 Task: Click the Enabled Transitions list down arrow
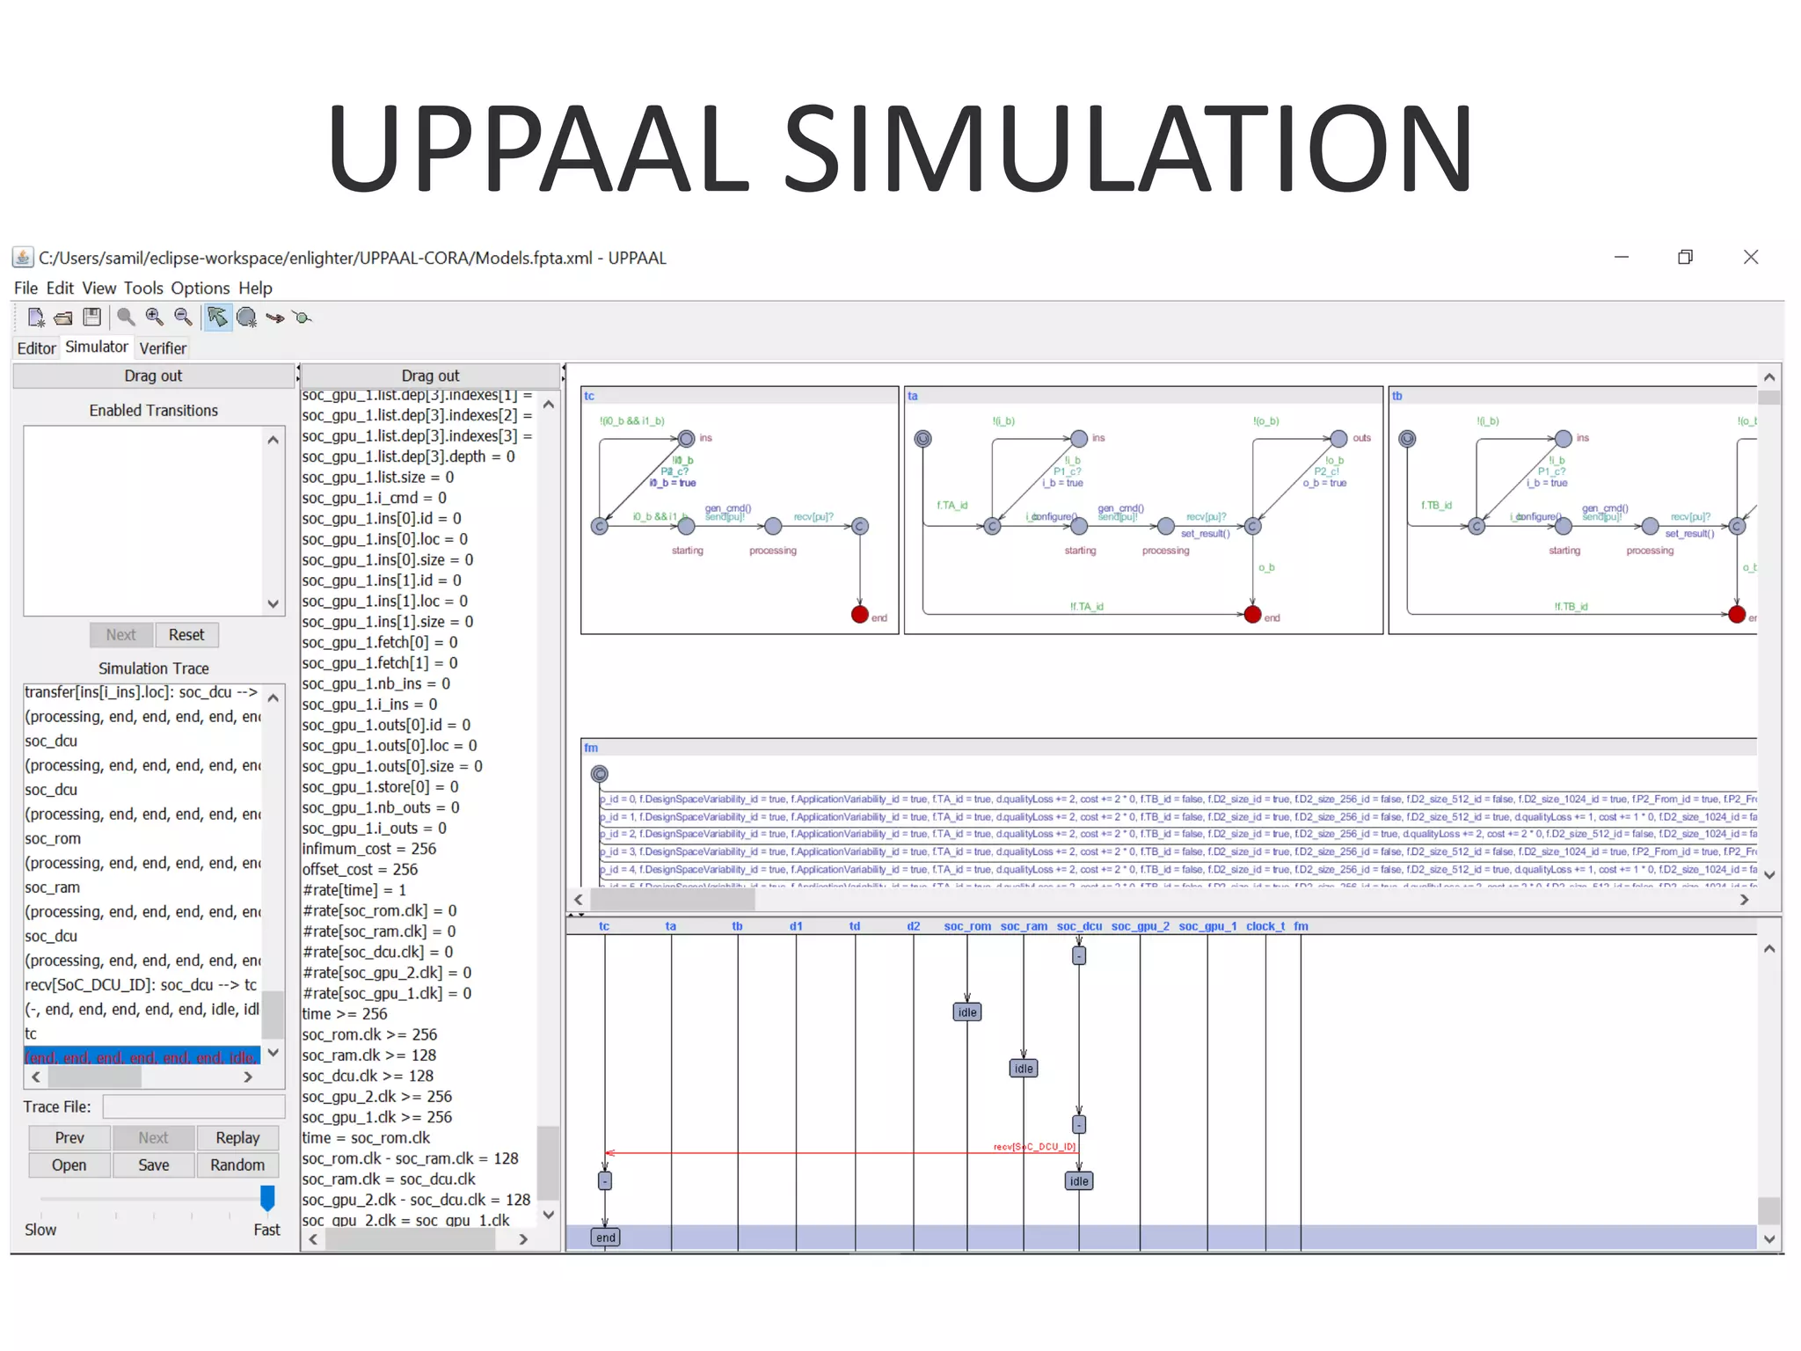(x=273, y=603)
